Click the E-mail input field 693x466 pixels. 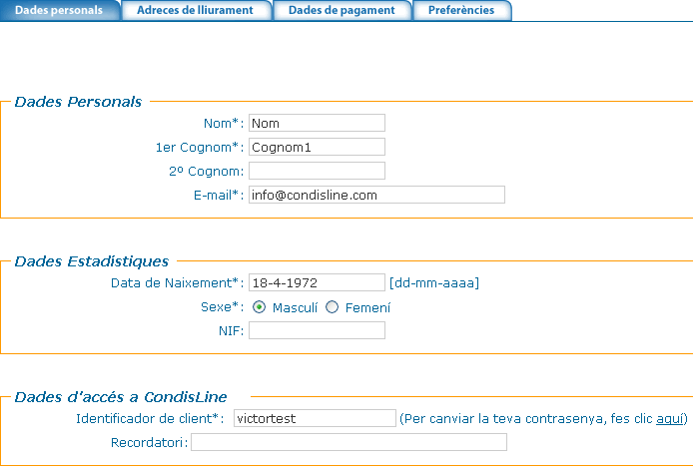tap(376, 195)
